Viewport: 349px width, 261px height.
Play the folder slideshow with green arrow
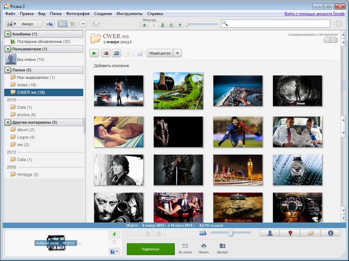[95, 53]
